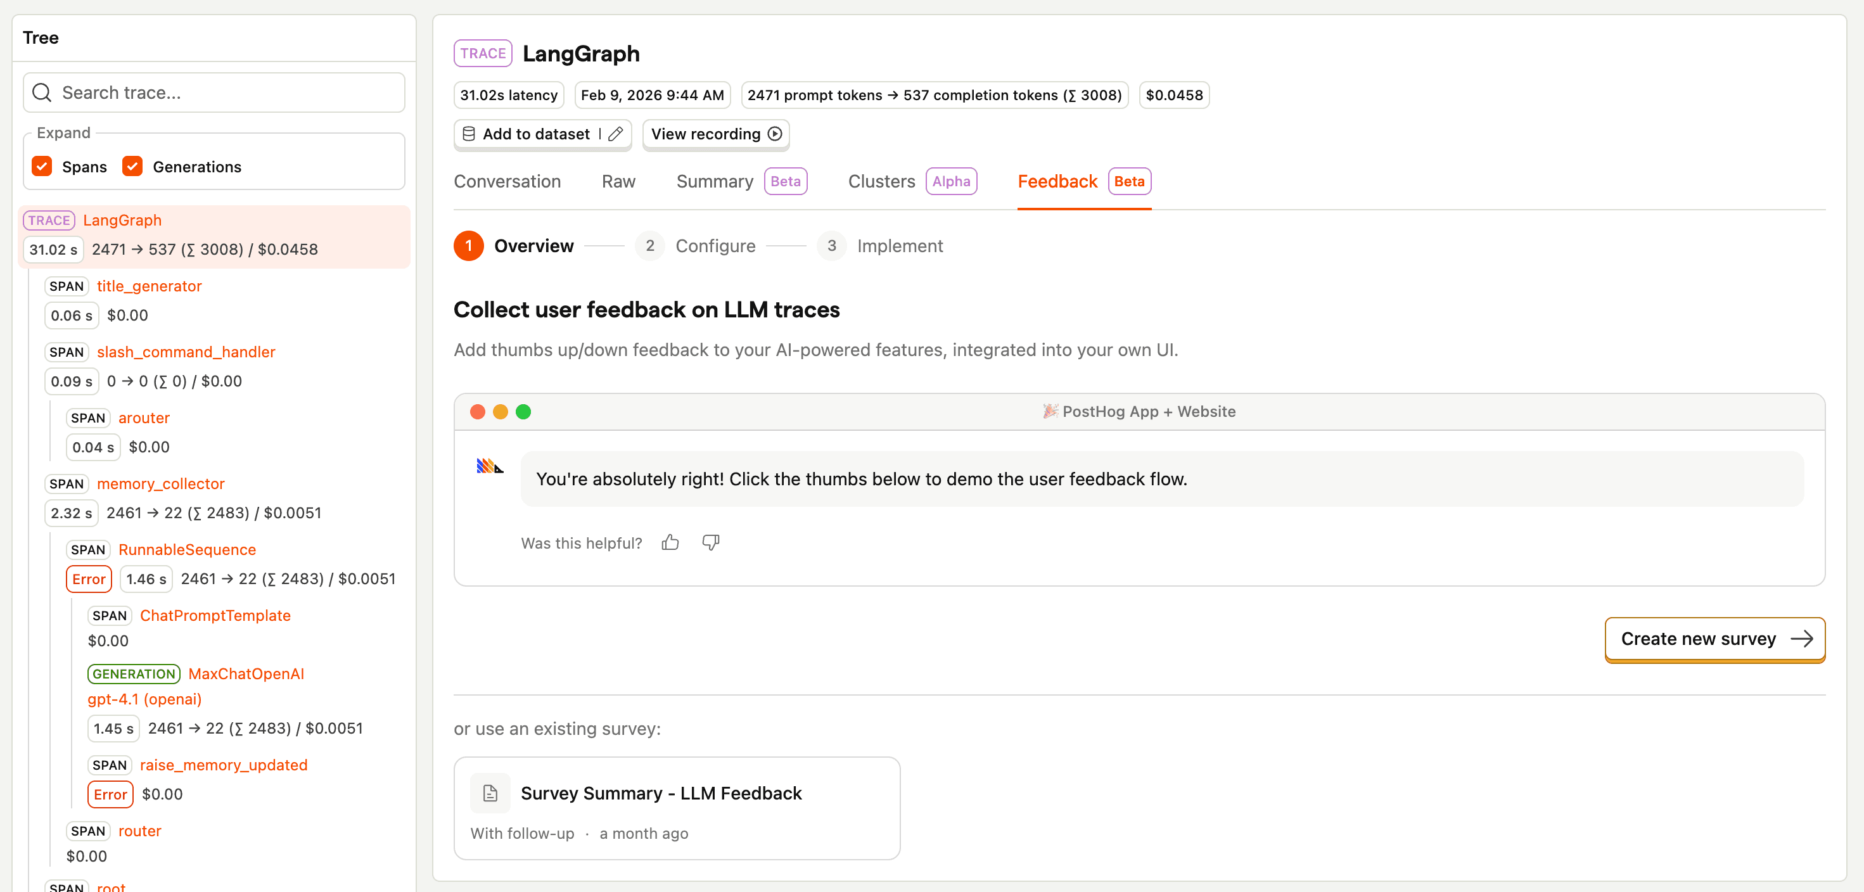Select the Survey Summary - LLM Feedback survey card
The image size is (1864, 892).
click(x=677, y=808)
